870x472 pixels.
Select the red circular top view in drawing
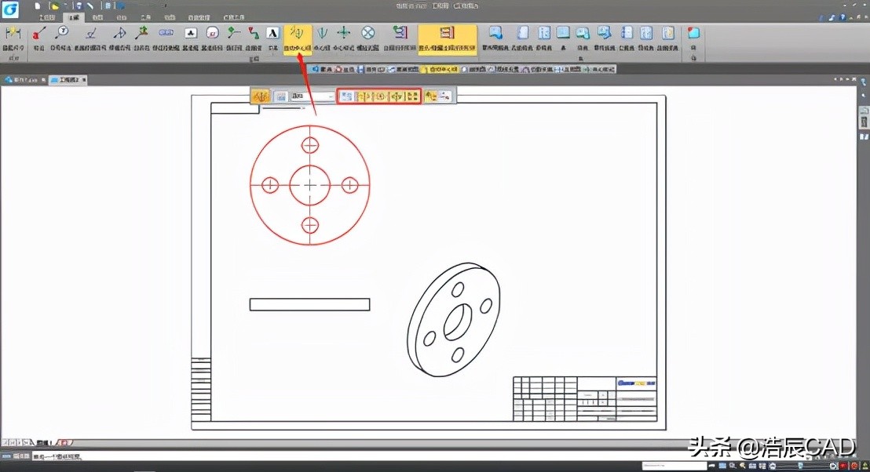tap(309, 185)
